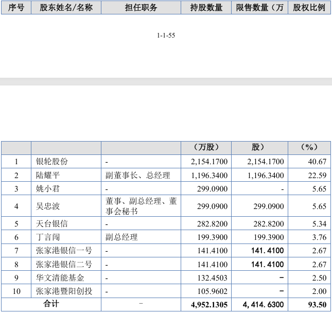This screenshot has width=332, height=313.
Task: Click the 序号 column header
Action: pos(16,8)
